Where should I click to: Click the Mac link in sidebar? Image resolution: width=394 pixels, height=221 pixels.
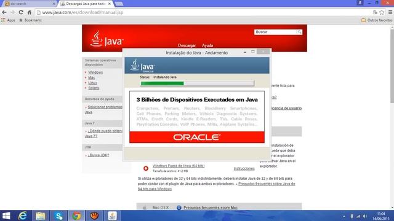click(x=92, y=78)
